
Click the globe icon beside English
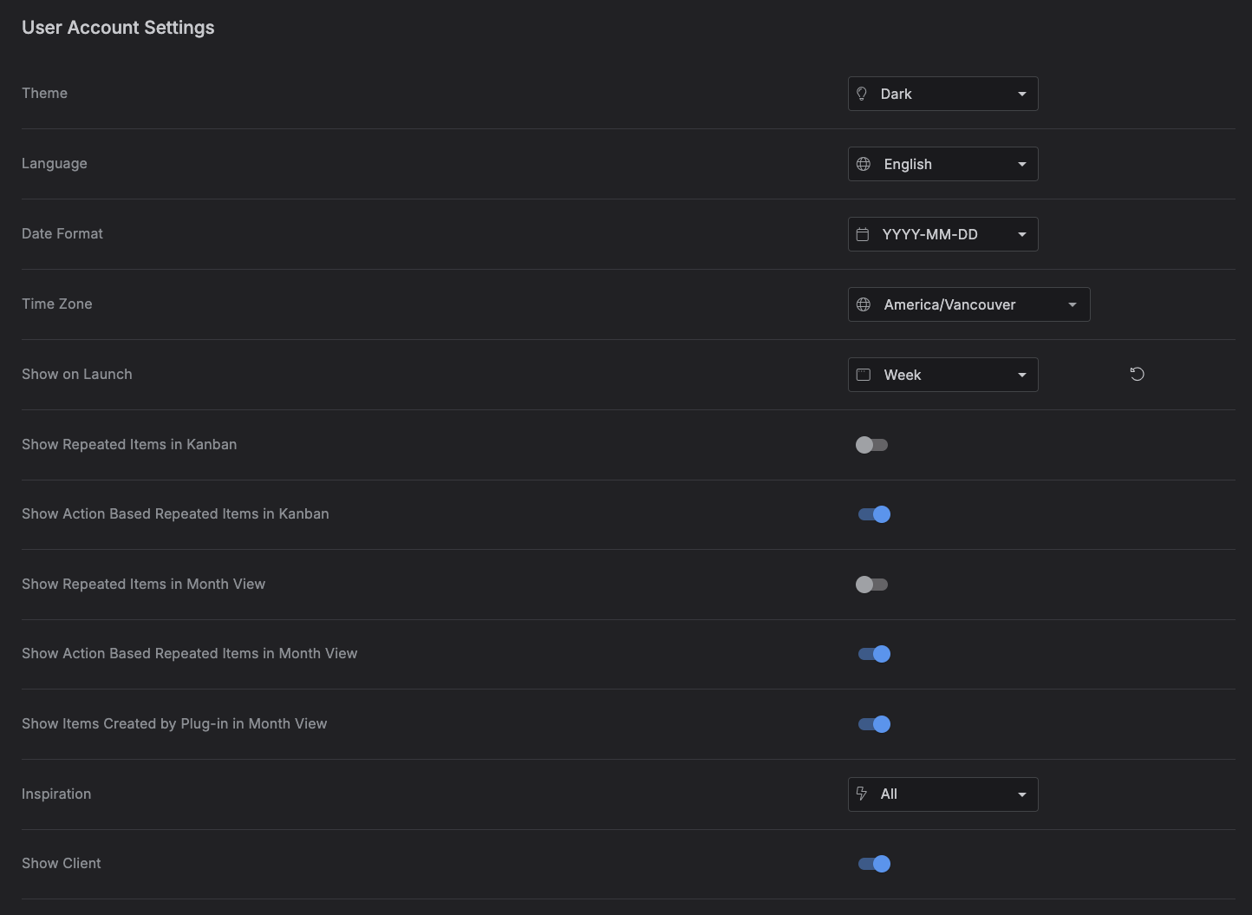864,164
